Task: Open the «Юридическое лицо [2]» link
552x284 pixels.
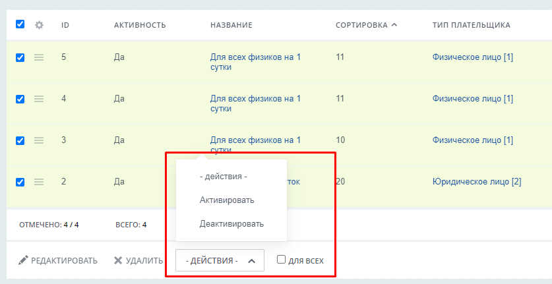Action: click(x=477, y=182)
